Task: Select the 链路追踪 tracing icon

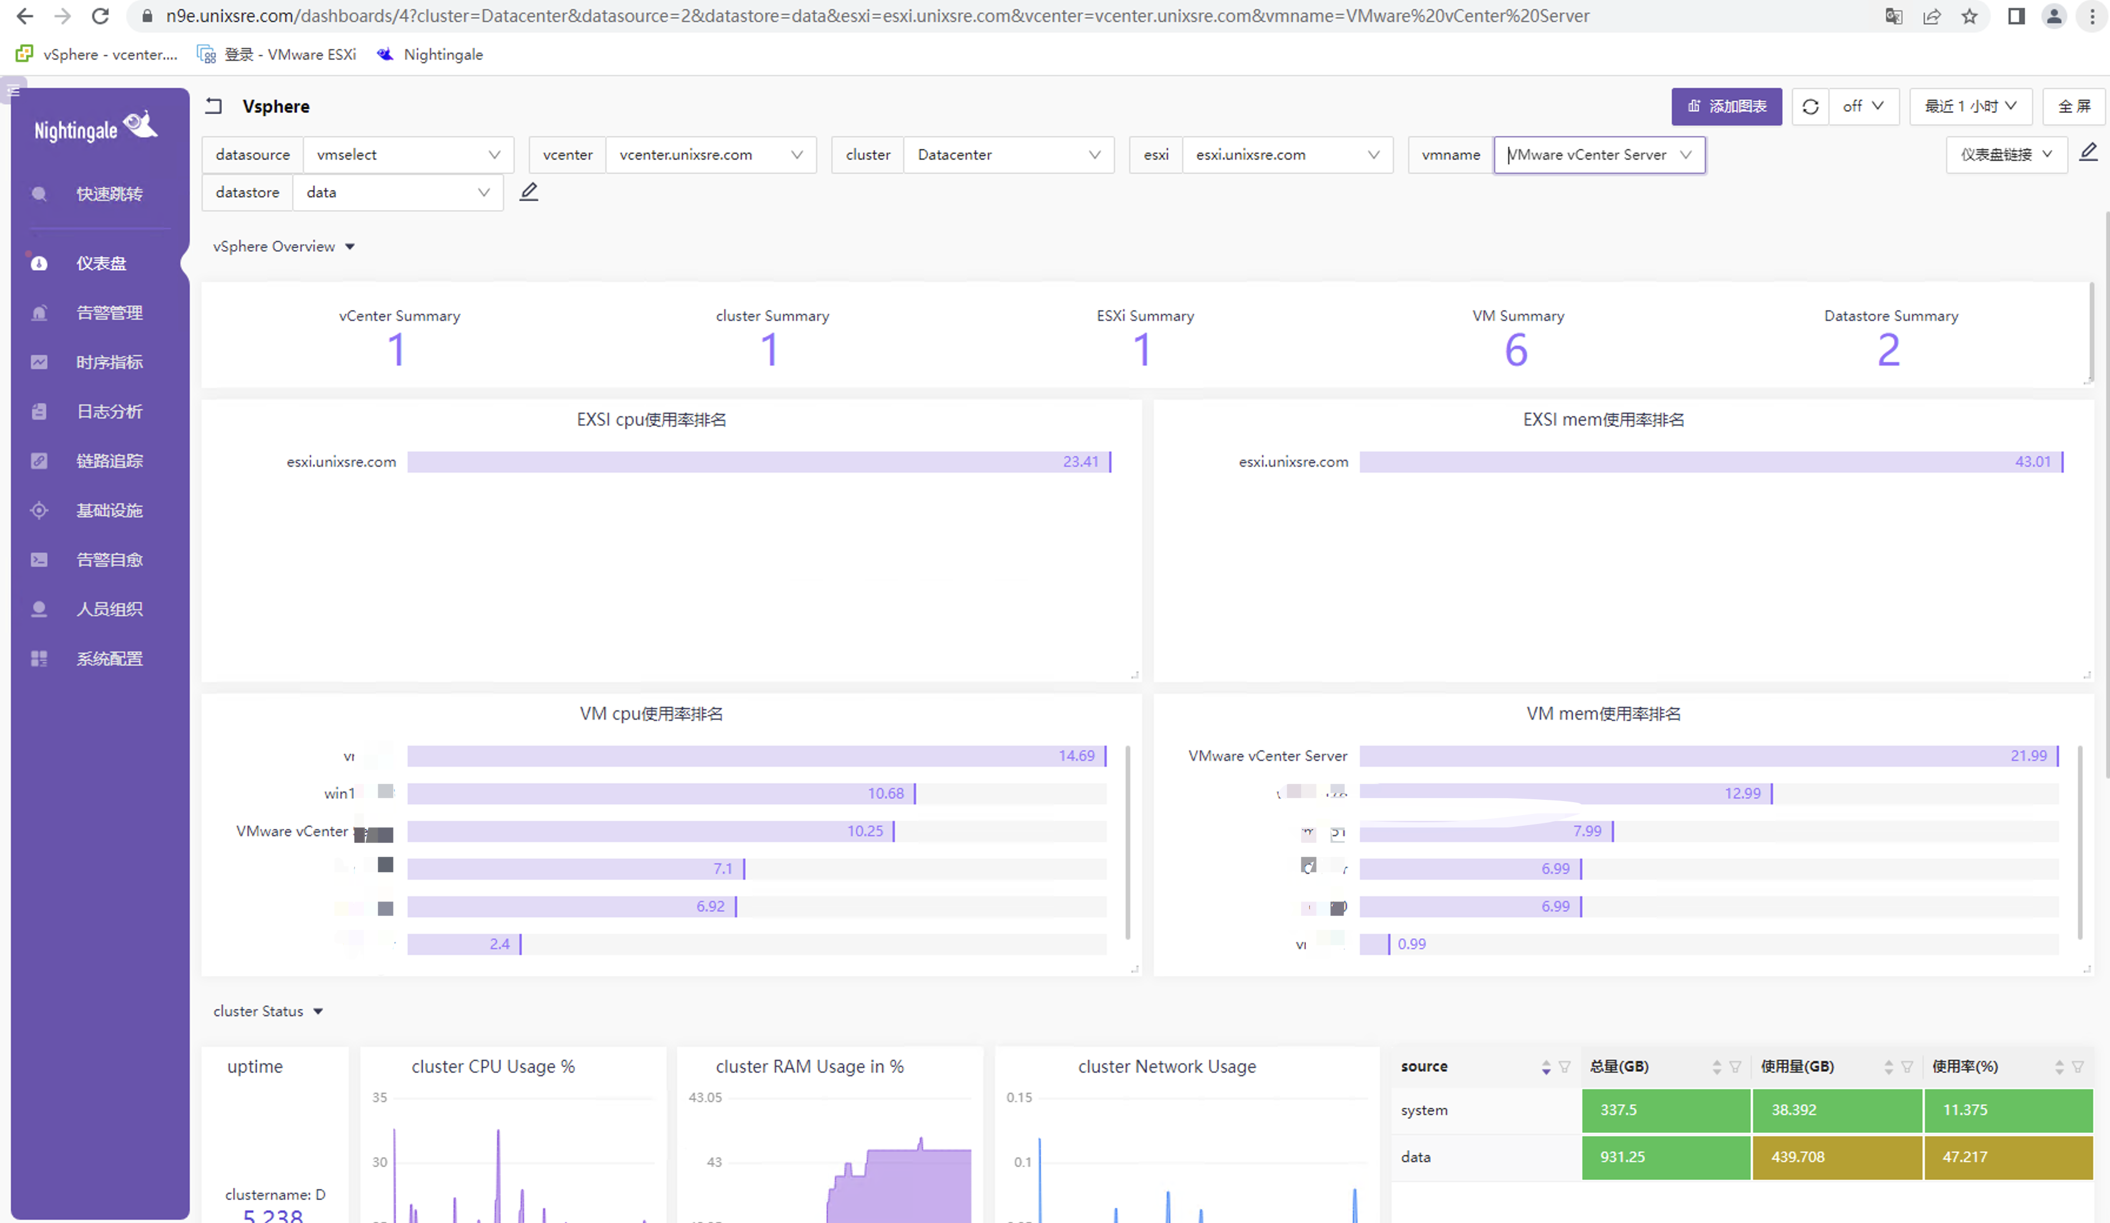Action: (39, 460)
